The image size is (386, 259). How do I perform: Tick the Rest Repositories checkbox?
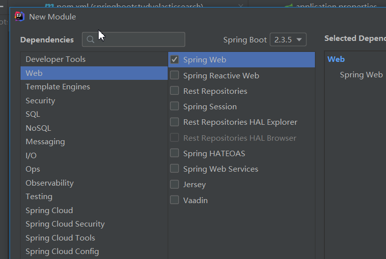click(x=175, y=91)
